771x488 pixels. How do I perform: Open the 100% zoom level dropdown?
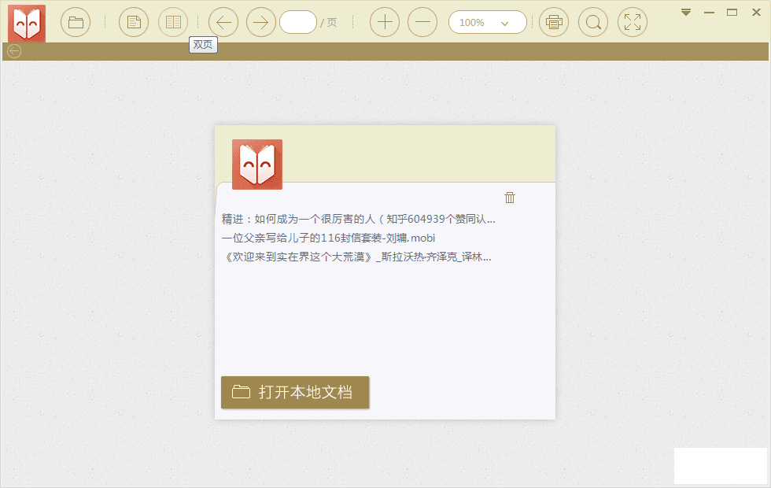[487, 23]
